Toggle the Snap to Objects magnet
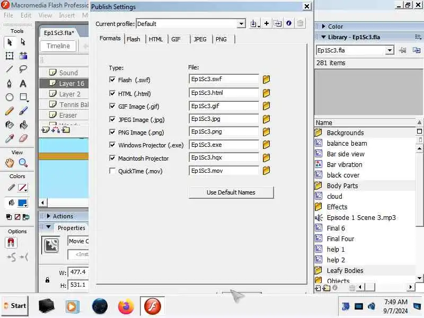Image resolution: width=424 pixels, height=318 pixels. 11,242
